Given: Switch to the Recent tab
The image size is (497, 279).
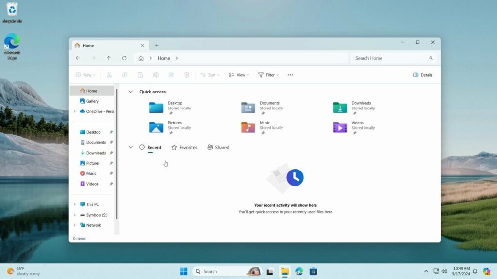Looking at the screenshot, I should [150, 147].
